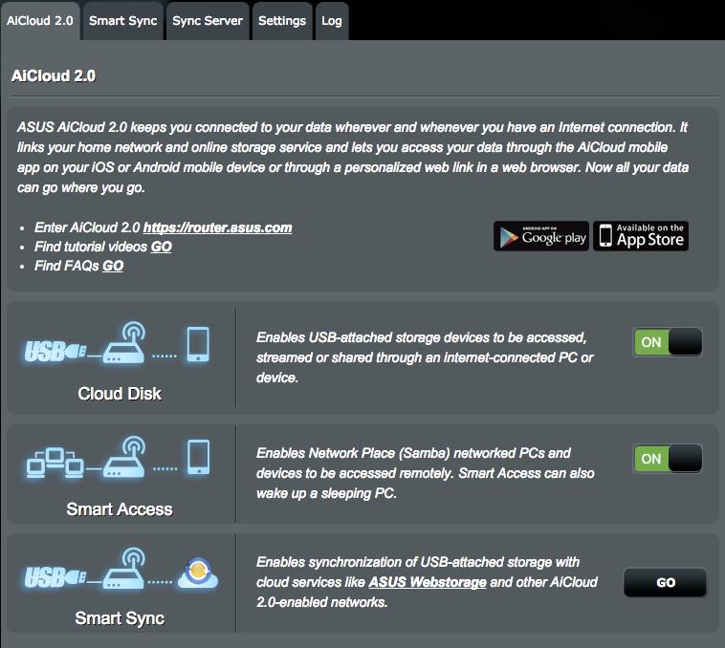Select the Cloud Disk label

click(x=120, y=394)
